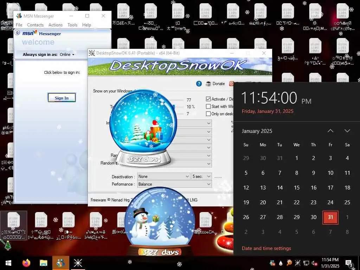Viewport: 360px width, 270px height.
Task: Open the Windows Start menu
Action: [8, 263]
